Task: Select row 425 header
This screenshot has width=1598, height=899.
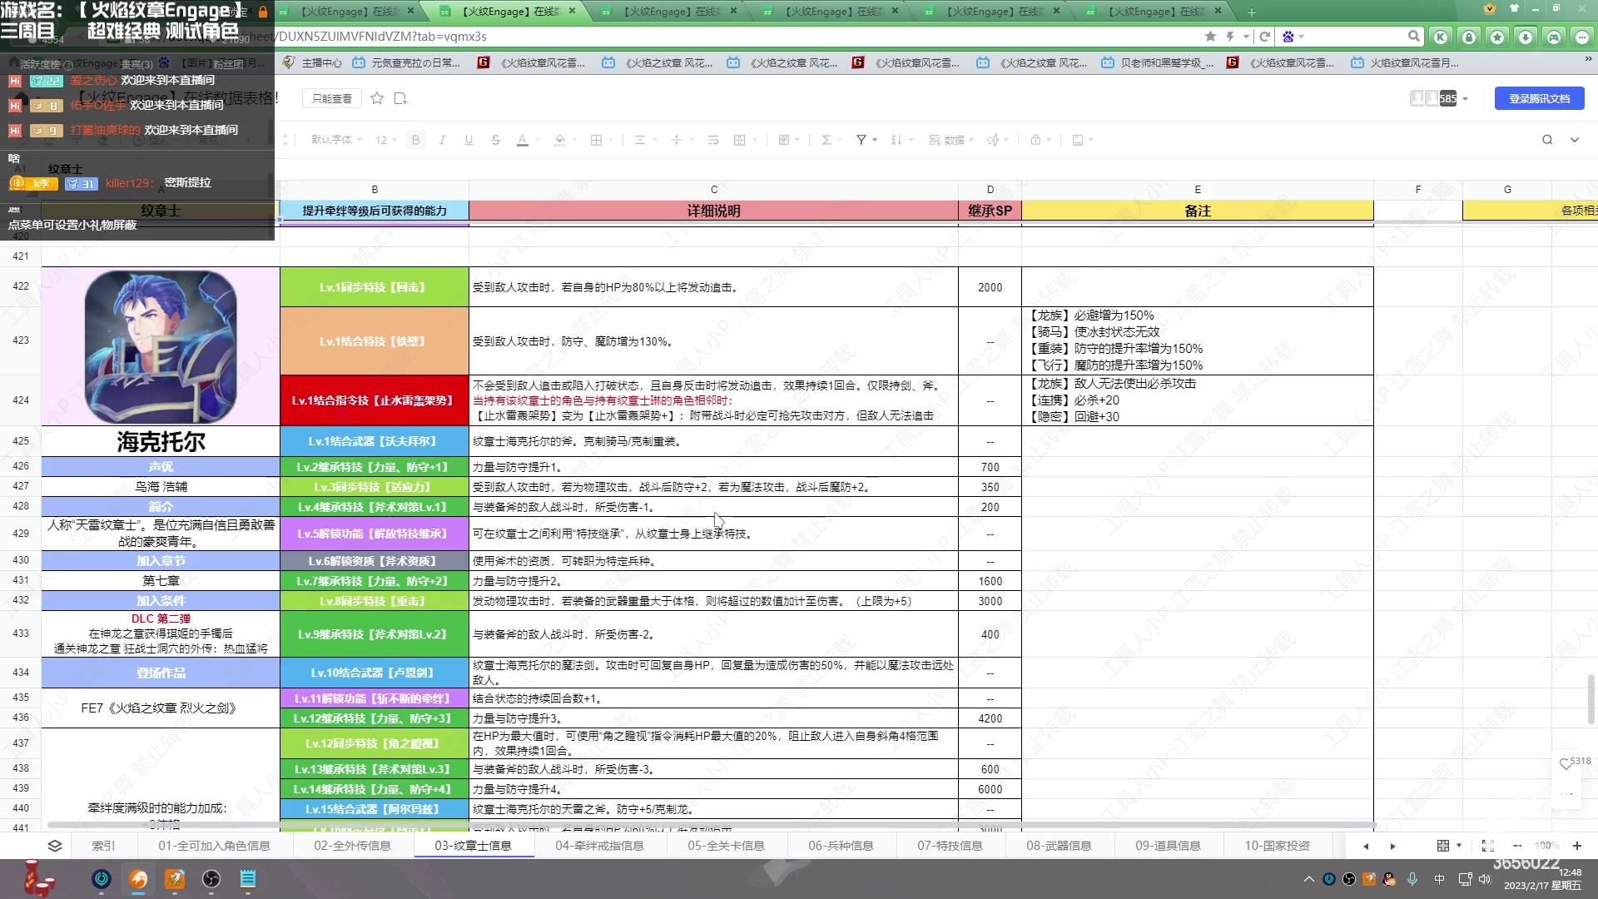Action: tap(21, 441)
